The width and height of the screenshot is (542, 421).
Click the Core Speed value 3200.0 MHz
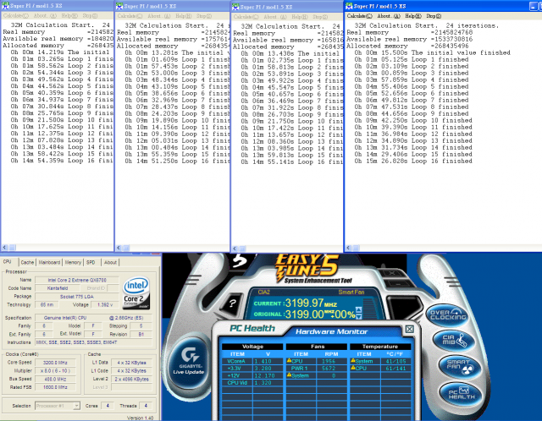coord(55,363)
